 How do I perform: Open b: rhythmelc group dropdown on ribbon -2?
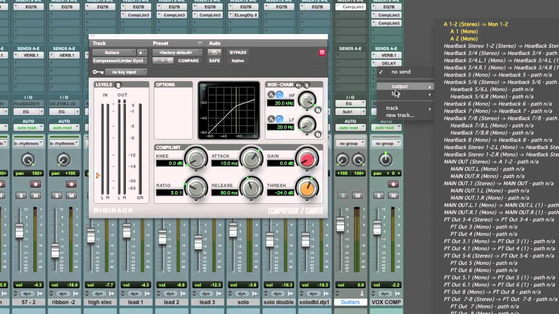[64, 143]
